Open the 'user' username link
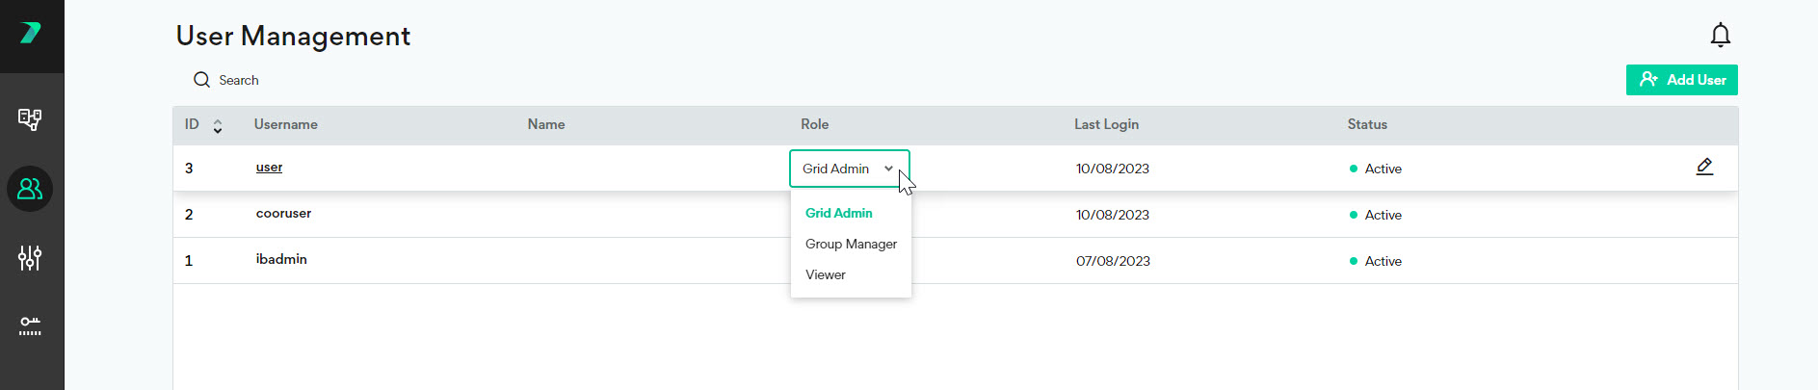This screenshot has width=1818, height=390. (x=269, y=168)
